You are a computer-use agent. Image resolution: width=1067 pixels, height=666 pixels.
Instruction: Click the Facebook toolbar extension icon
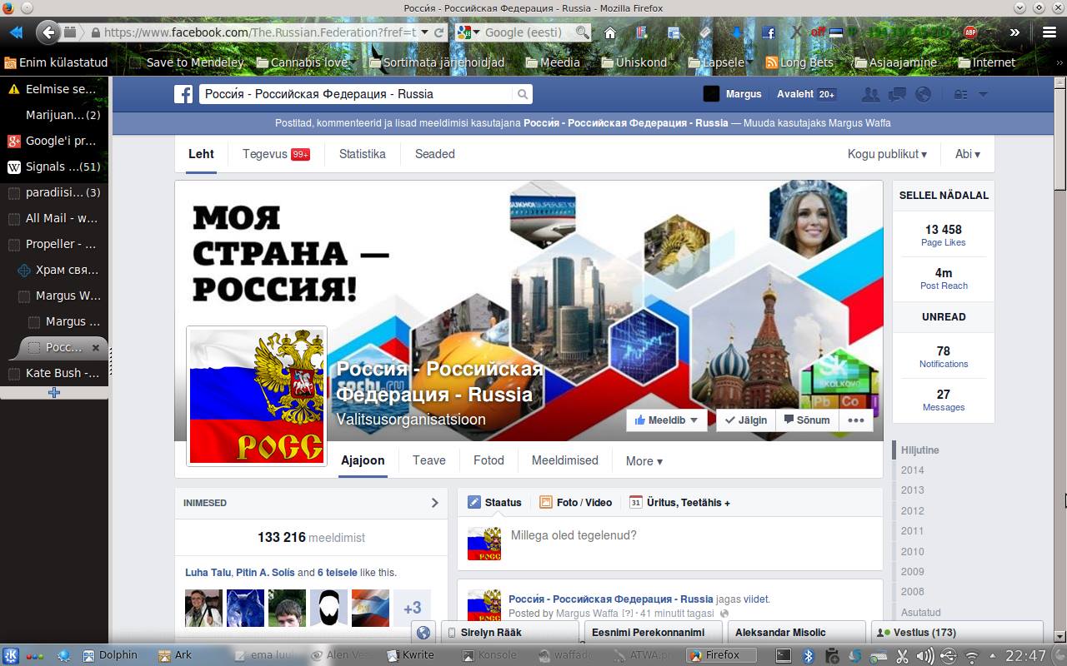pyautogui.click(x=769, y=32)
